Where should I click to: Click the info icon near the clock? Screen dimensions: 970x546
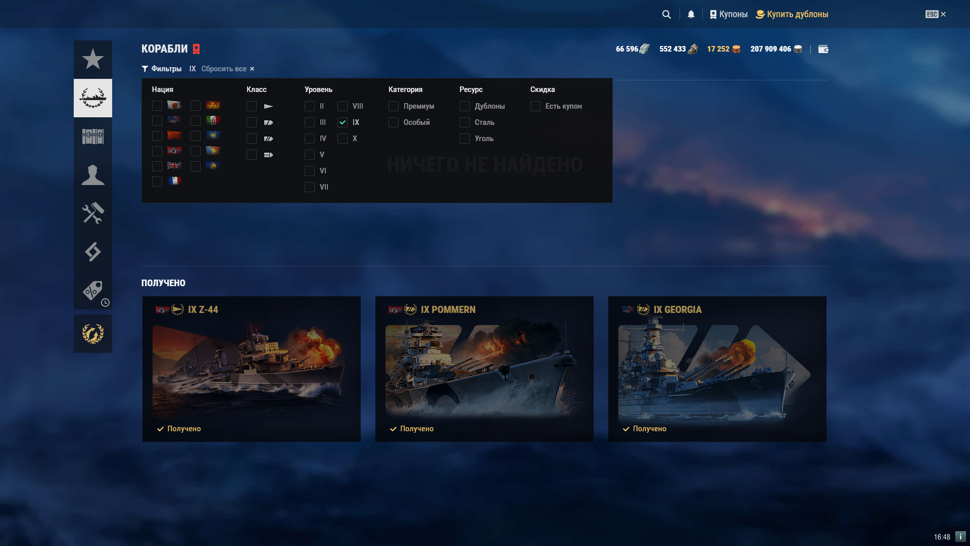[x=960, y=536]
